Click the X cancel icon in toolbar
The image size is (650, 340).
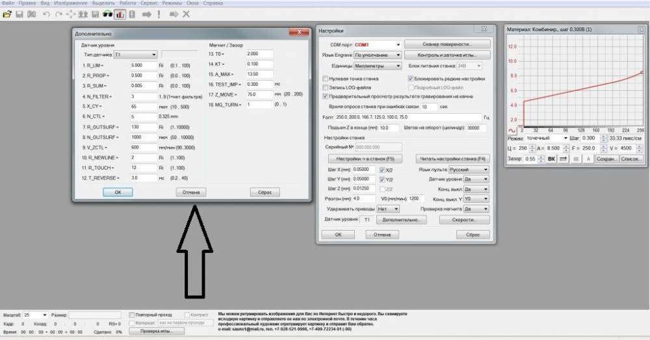(187, 14)
